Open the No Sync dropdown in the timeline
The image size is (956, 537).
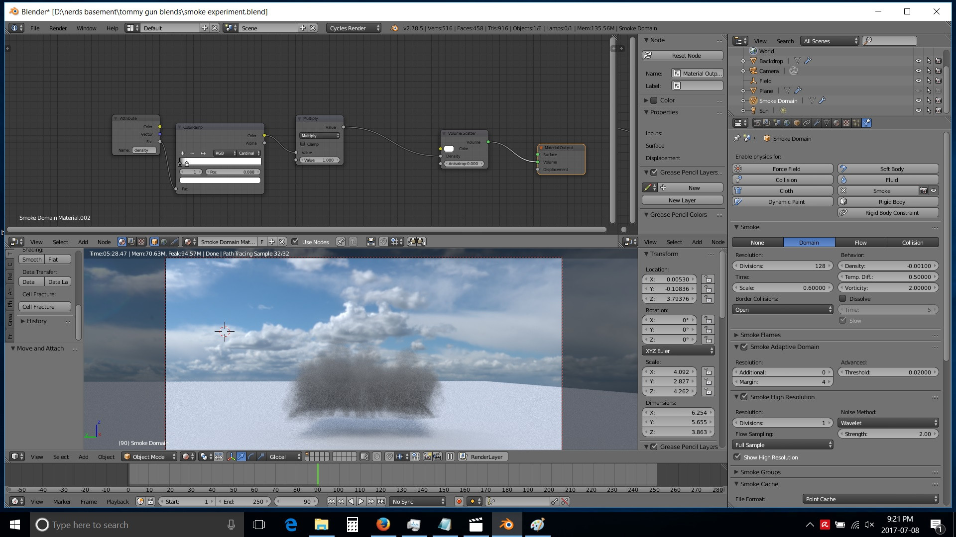pos(417,501)
